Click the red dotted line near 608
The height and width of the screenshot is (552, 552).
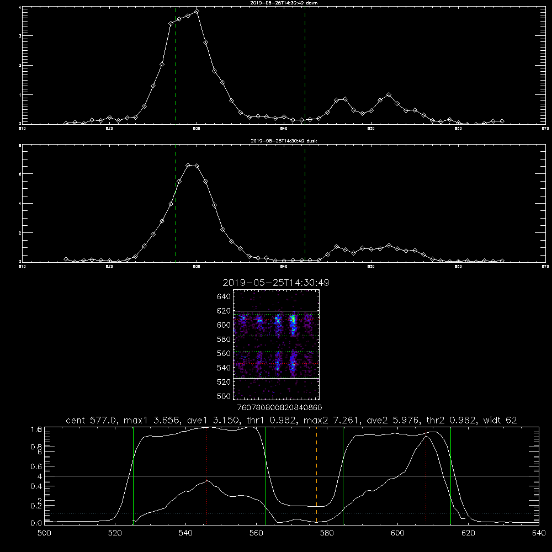click(426, 476)
